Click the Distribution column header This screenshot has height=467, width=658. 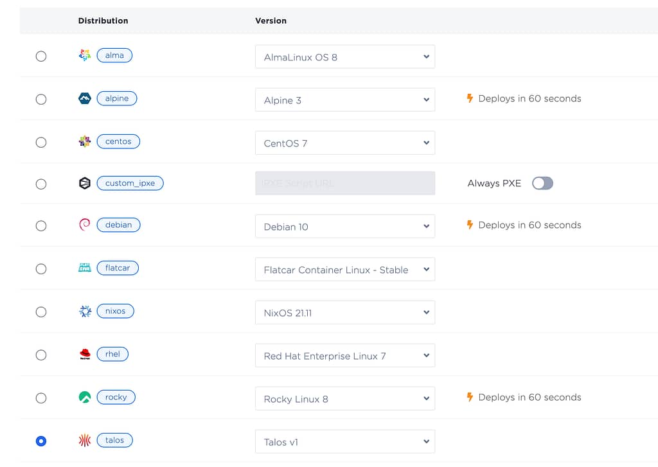click(103, 21)
